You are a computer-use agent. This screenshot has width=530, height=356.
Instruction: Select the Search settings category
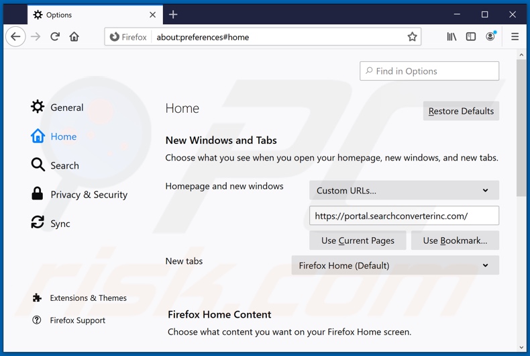pyautogui.click(x=64, y=165)
